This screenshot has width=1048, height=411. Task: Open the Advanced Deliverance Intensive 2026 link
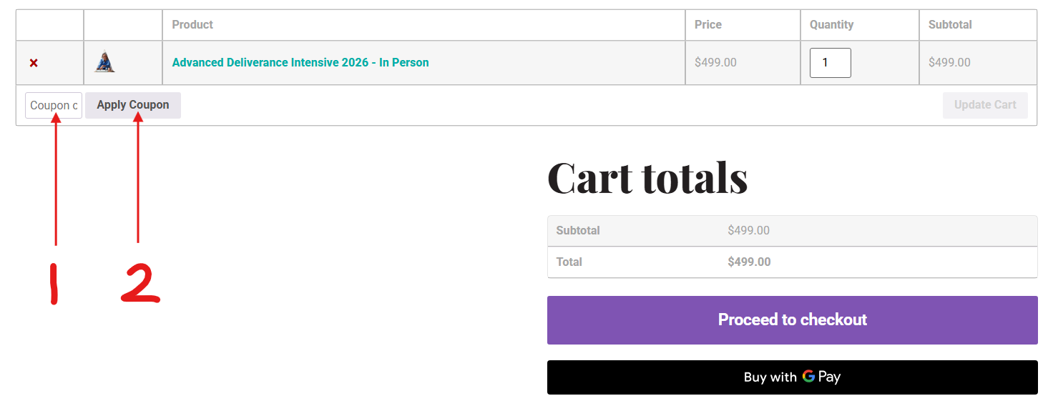(x=300, y=62)
